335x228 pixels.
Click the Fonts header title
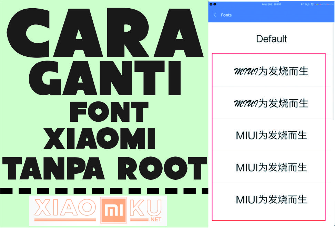pyautogui.click(x=226, y=15)
